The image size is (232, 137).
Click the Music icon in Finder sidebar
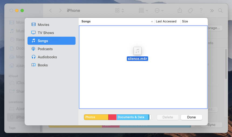coord(12,31)
